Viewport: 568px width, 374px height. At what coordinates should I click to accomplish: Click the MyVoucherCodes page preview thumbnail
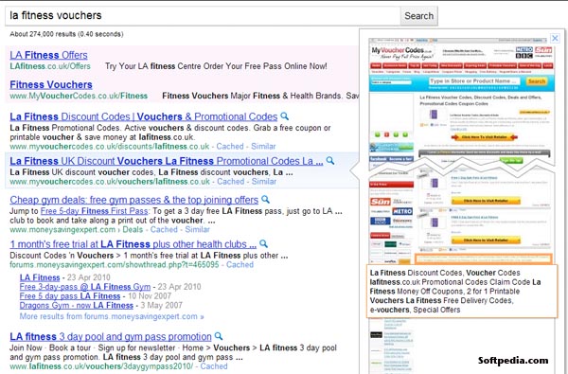coord(461,151)
